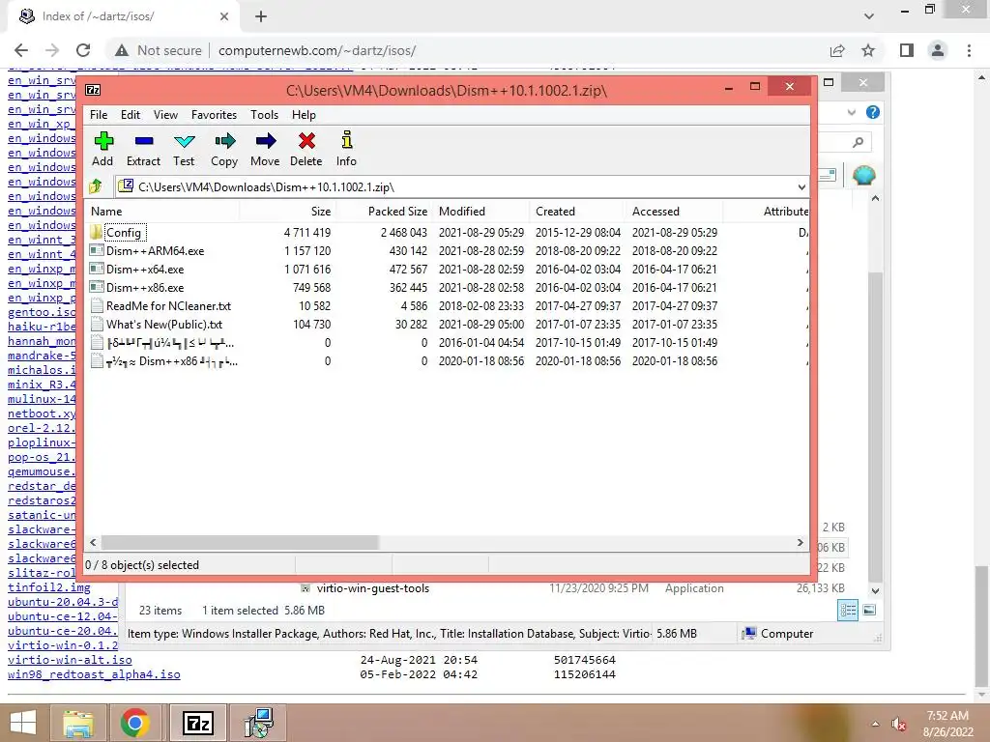Sort by Packed Size column header
Screen dimensions: 990x742
(385, 212)
